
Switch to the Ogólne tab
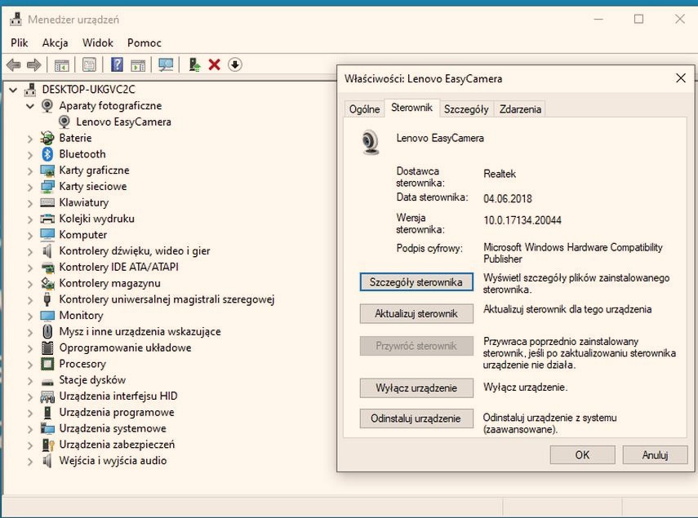coord(364,109)
